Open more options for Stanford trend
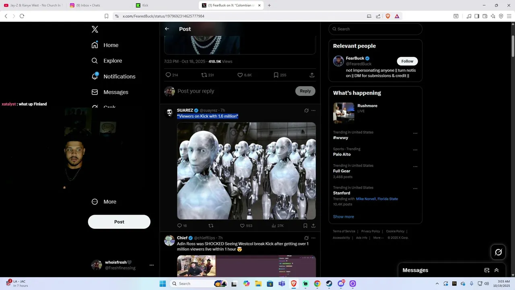Viewport: 515px width, 290px height. [415, 188]
